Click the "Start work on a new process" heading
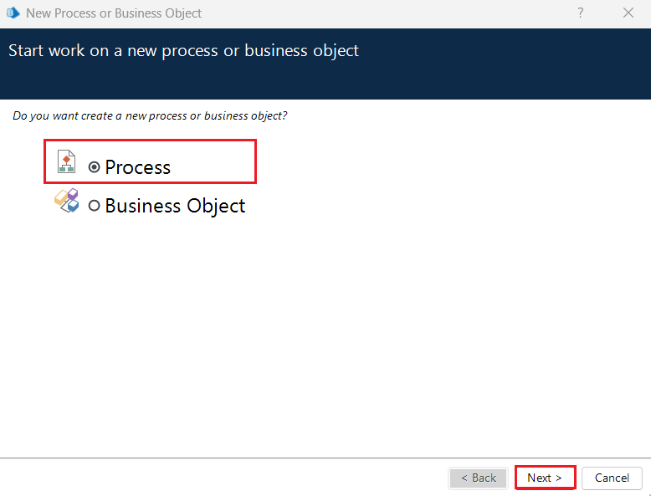651x496 pixels. coord(183,51)
